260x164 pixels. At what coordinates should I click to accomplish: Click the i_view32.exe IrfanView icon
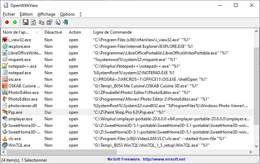(x=5, y=40)
